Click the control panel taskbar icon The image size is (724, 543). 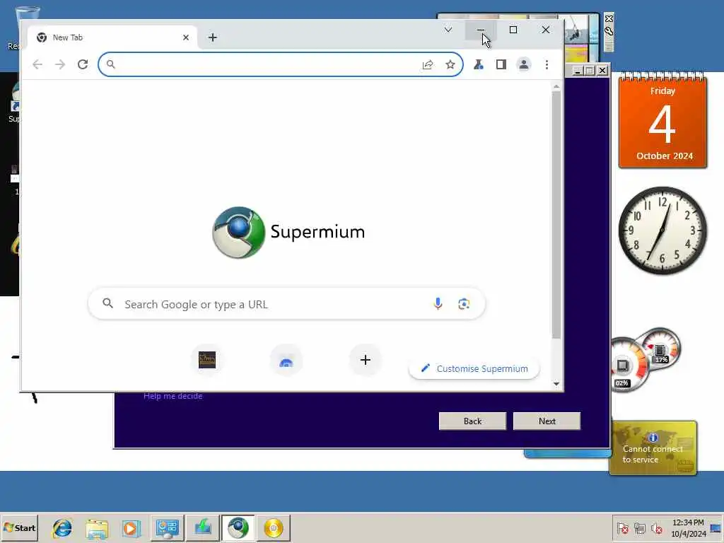pyautogui.click(x=167, y=527)
